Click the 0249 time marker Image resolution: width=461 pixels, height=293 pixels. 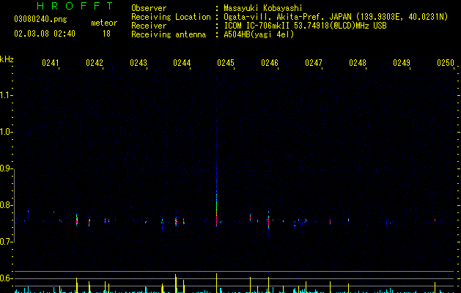(402, 63)
